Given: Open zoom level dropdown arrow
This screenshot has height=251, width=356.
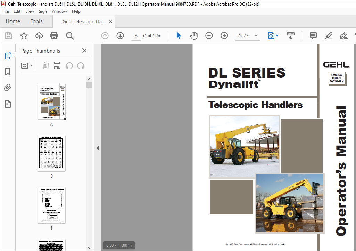Looking at the screenshot, I should [x=256, y=36].
